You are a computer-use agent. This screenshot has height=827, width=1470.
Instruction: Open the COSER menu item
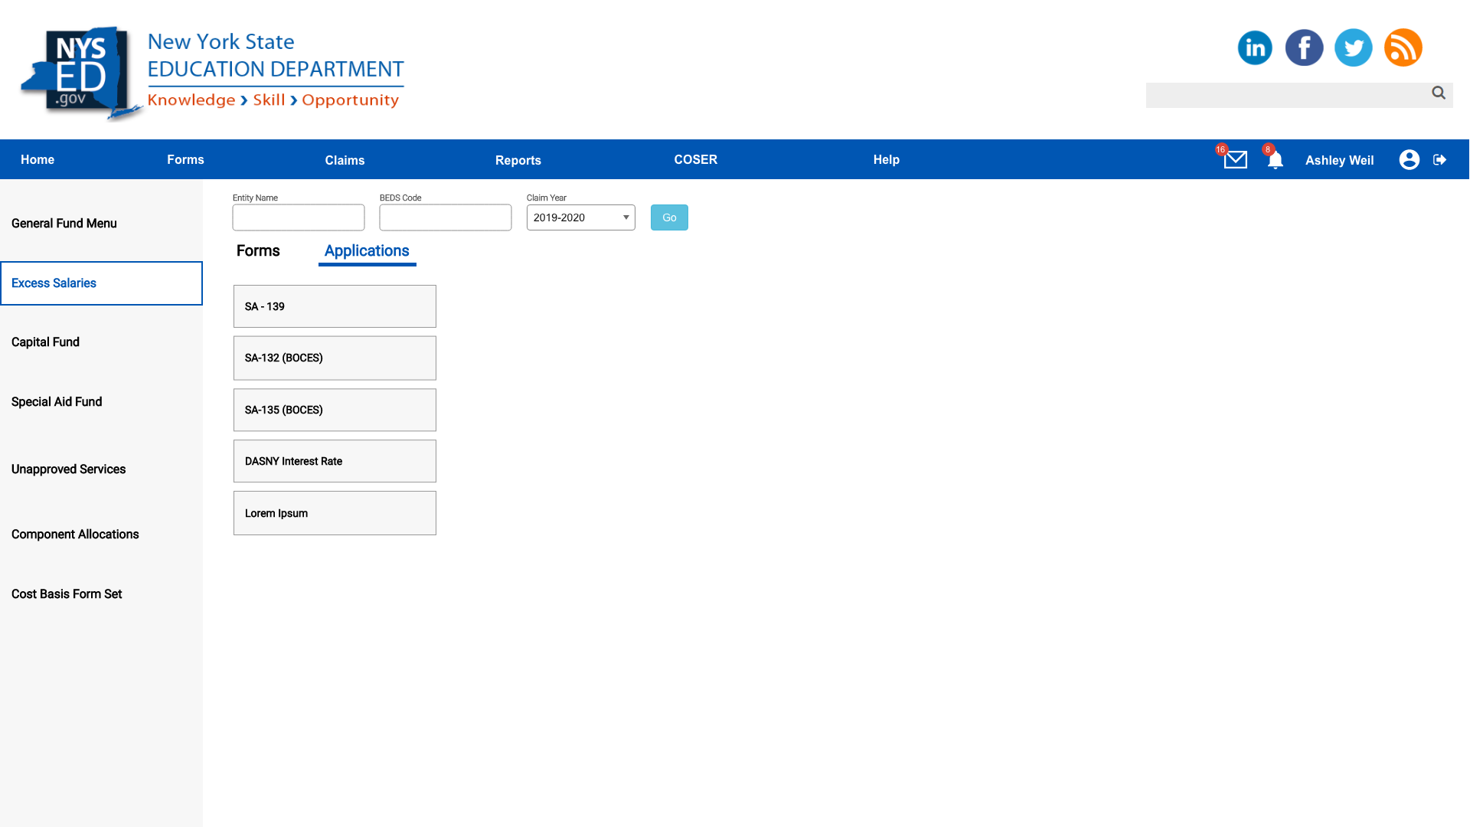click(x=695, y=159)
